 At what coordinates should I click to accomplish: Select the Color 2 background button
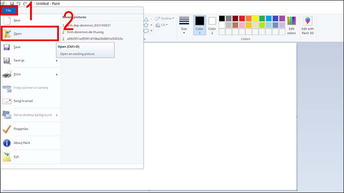tap(212, 26)
